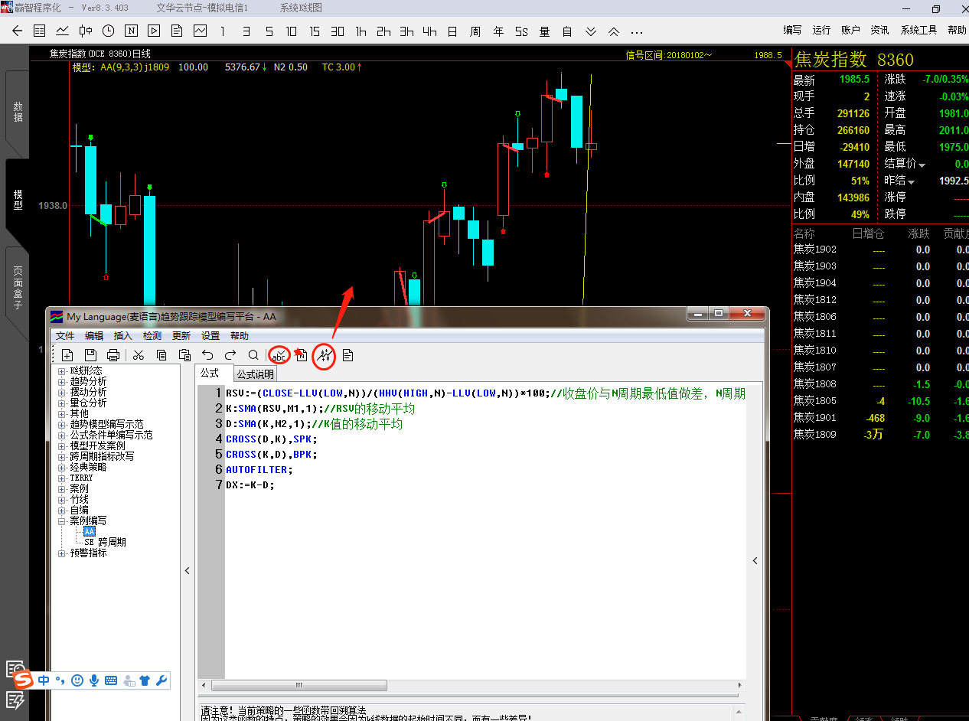Select the SE 跨周期 tree item
The width and height of the screenshot is (969, 721).
coord(105,542)
